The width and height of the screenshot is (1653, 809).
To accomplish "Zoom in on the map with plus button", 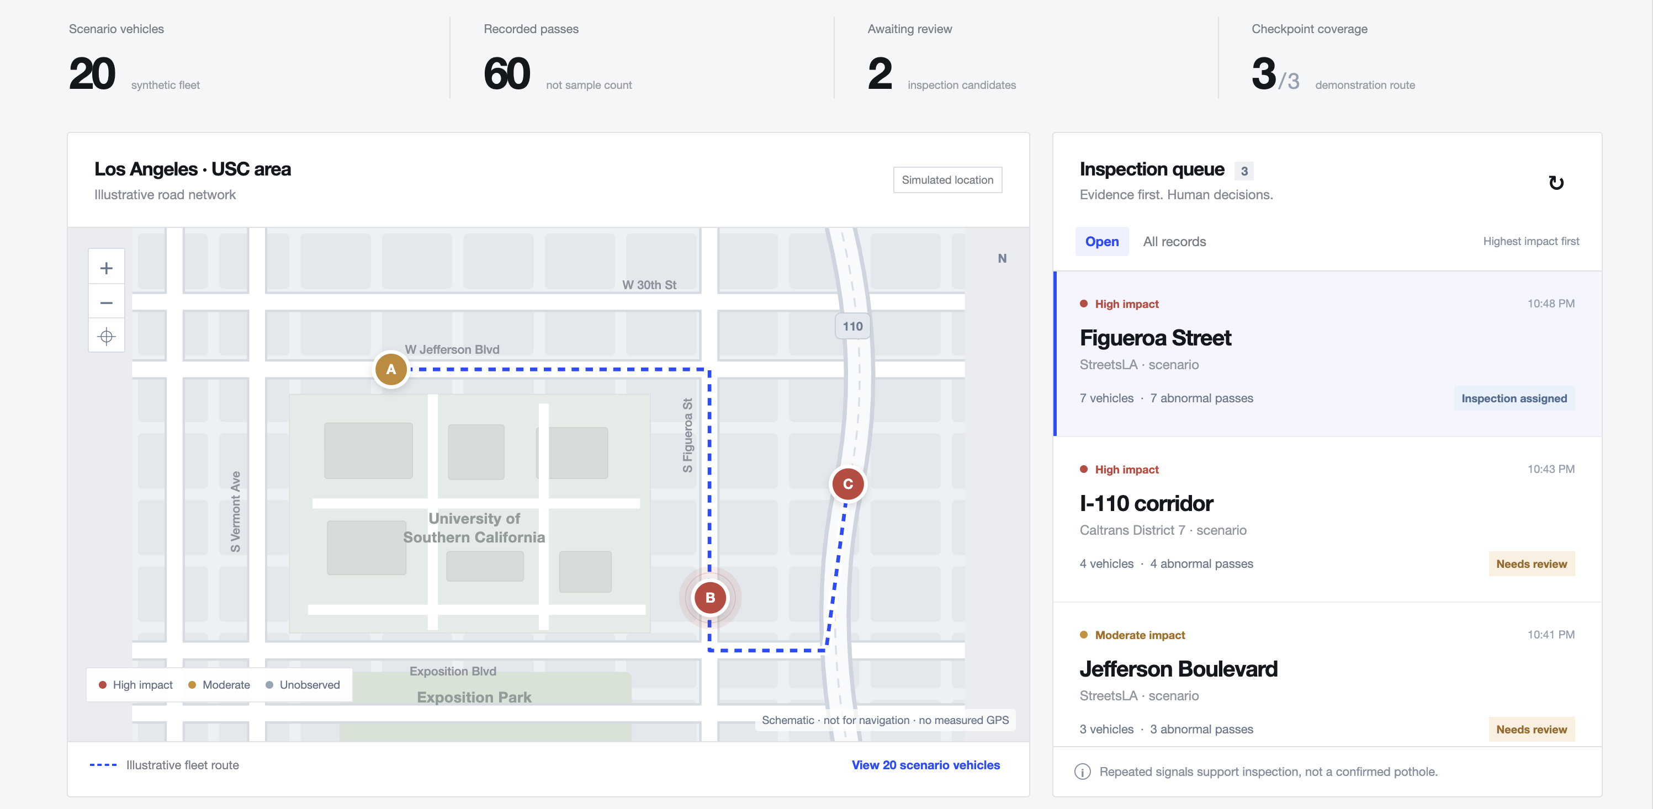I will point(107,268).
